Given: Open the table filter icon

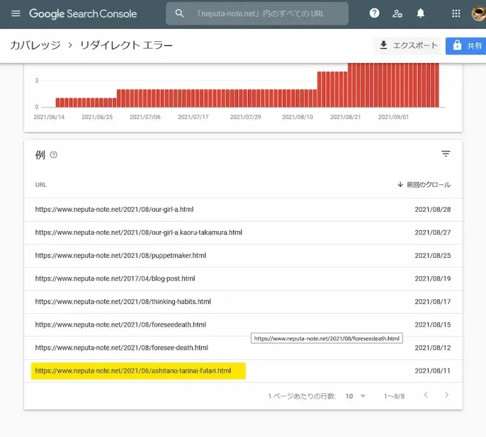Looking at the screenshot, I should pyautogui.click(x=446, y=154).
